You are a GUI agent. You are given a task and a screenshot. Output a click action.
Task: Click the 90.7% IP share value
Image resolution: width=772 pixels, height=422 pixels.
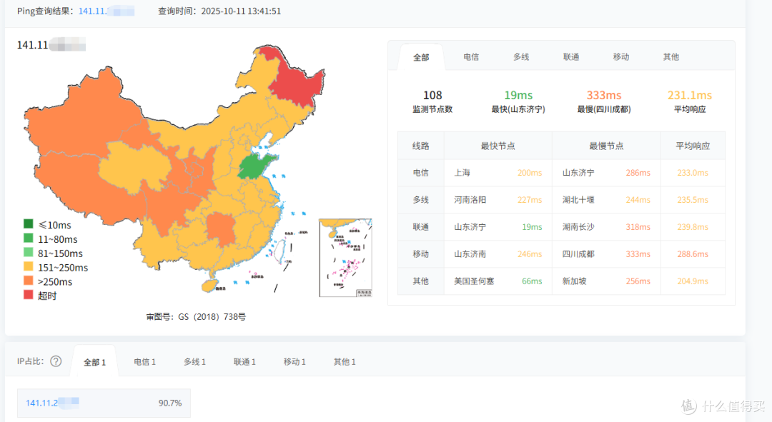(x=170, y=403)
